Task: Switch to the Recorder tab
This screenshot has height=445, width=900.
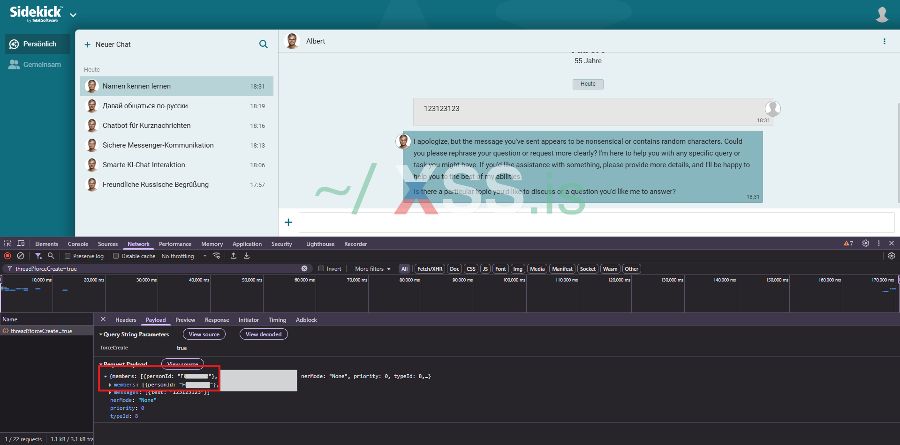Action: 355,244
